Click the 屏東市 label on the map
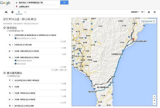Image resolution: width=160 pixels, height=108 pixels. 79,49
